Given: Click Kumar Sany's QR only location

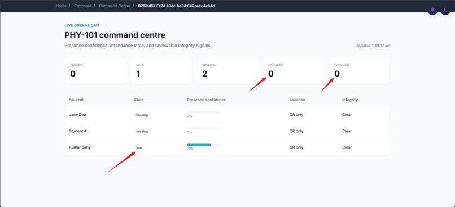Looking at the screenshot, I should coord(296,147).
